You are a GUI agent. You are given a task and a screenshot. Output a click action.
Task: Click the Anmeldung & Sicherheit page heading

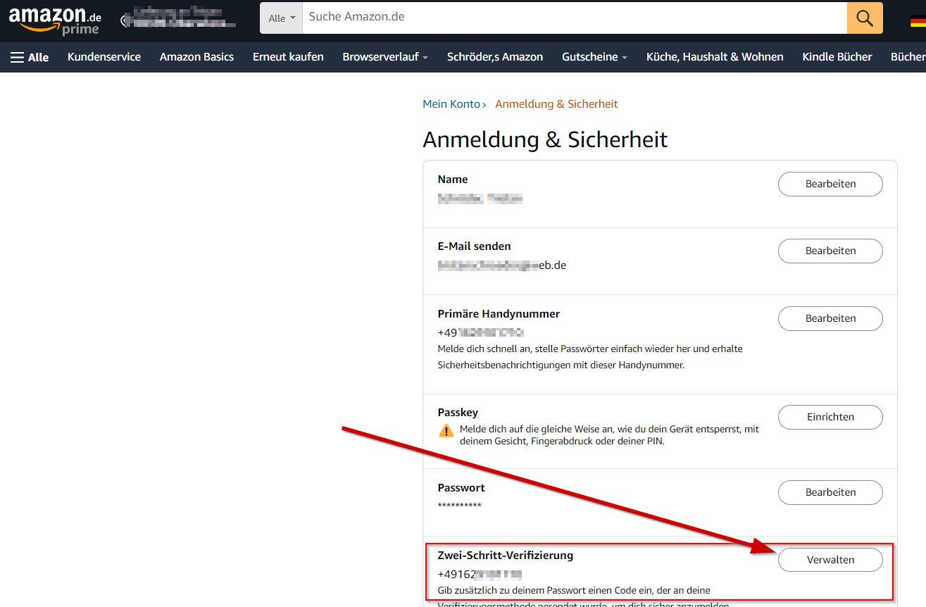(545, 139)
